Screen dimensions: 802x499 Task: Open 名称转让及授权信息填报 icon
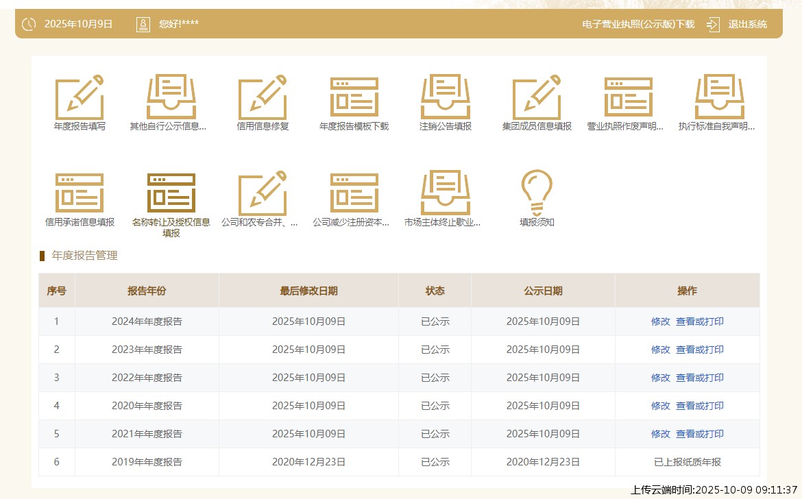(171, 193)
